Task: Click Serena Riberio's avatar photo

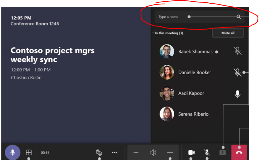Action: point(167,114)
